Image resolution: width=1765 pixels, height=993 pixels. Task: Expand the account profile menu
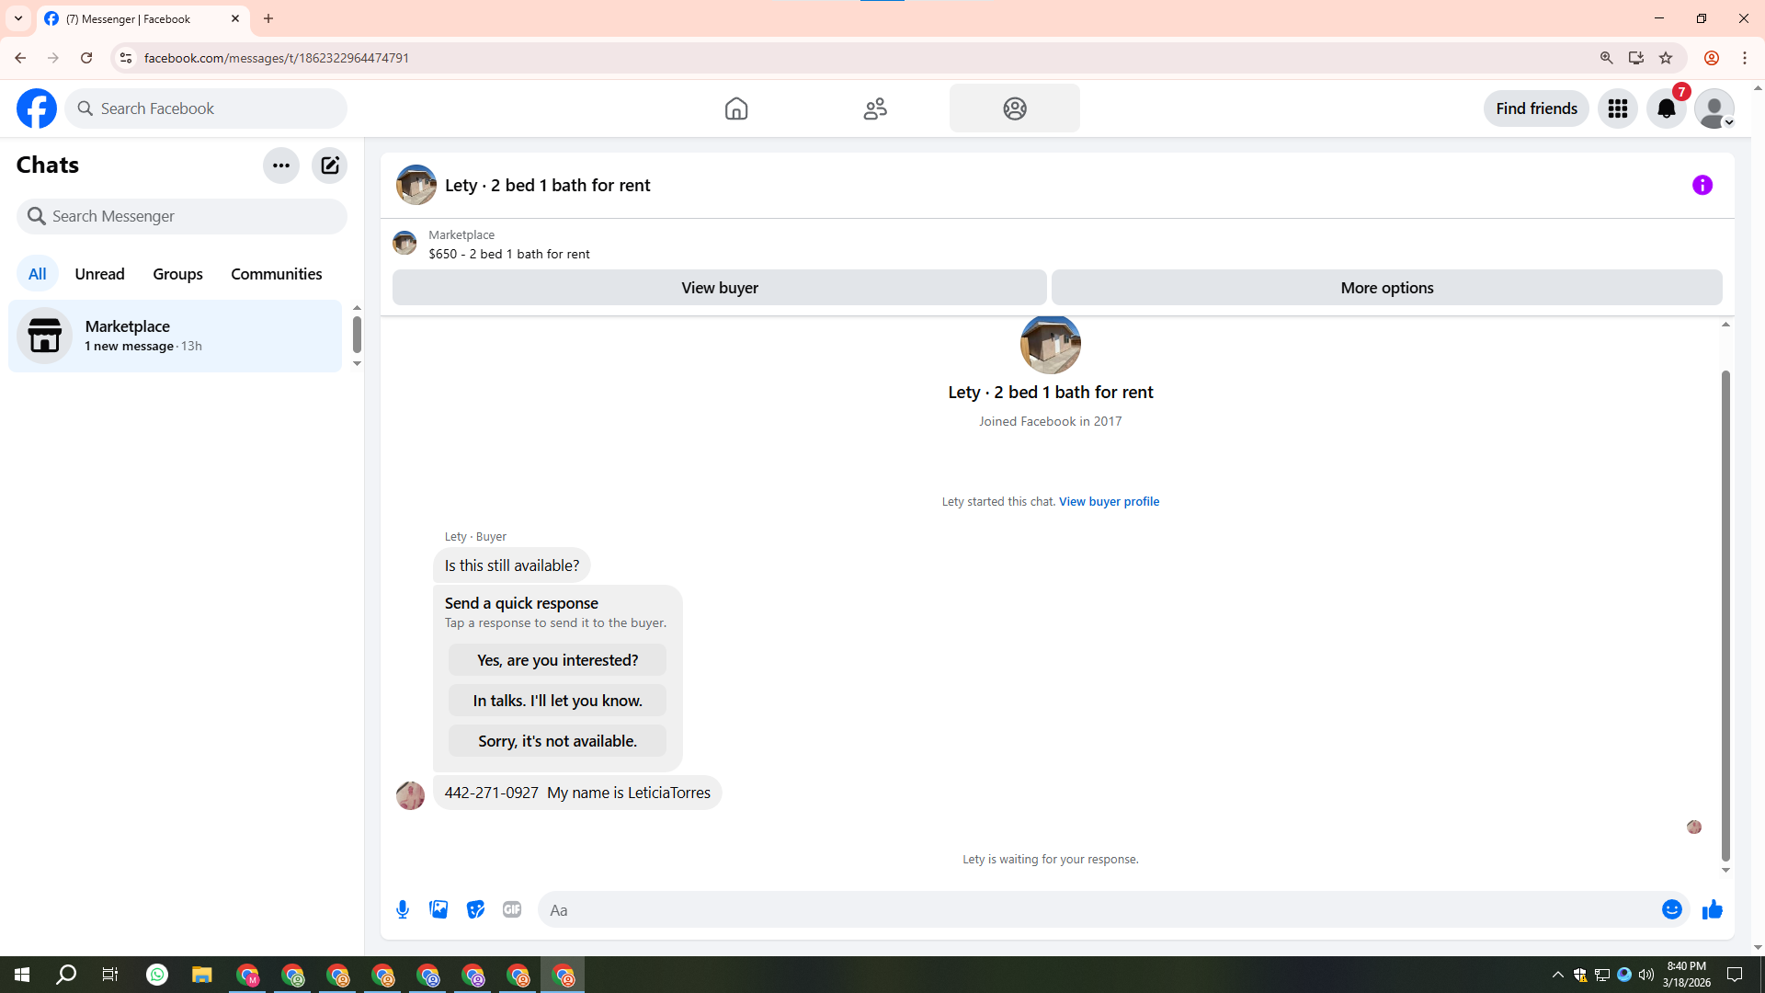click(x=1714, y=108)
